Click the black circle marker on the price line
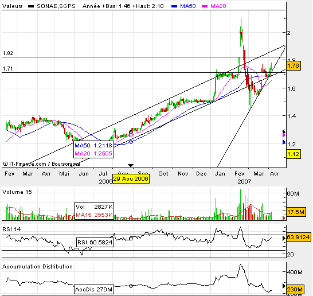 click(x=131, y=132)
